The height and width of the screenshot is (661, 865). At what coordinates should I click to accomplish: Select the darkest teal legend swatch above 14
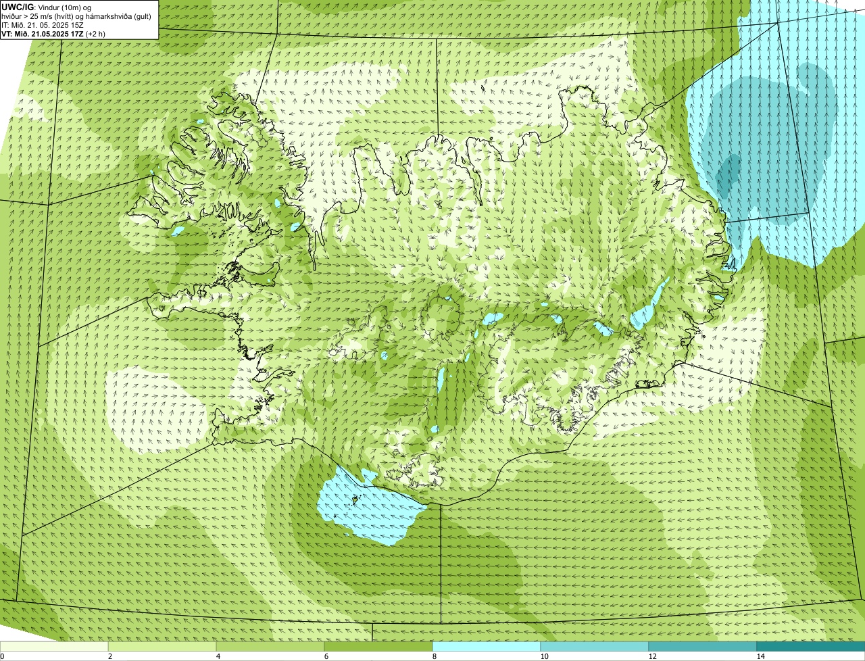pyautogui.click(x=811, y=646)
